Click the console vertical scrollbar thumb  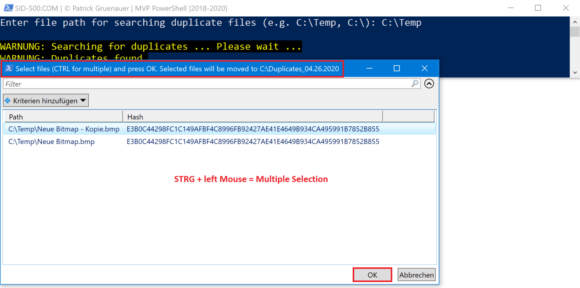575,31
